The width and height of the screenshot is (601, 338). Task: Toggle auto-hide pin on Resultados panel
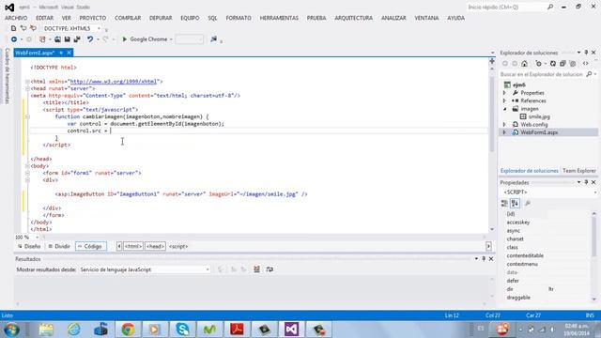(484, 259)
